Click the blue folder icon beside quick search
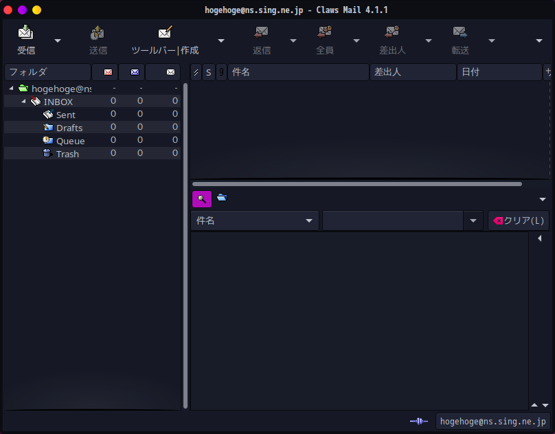Screen dimensions: 555x434 (x=222, y=198)
